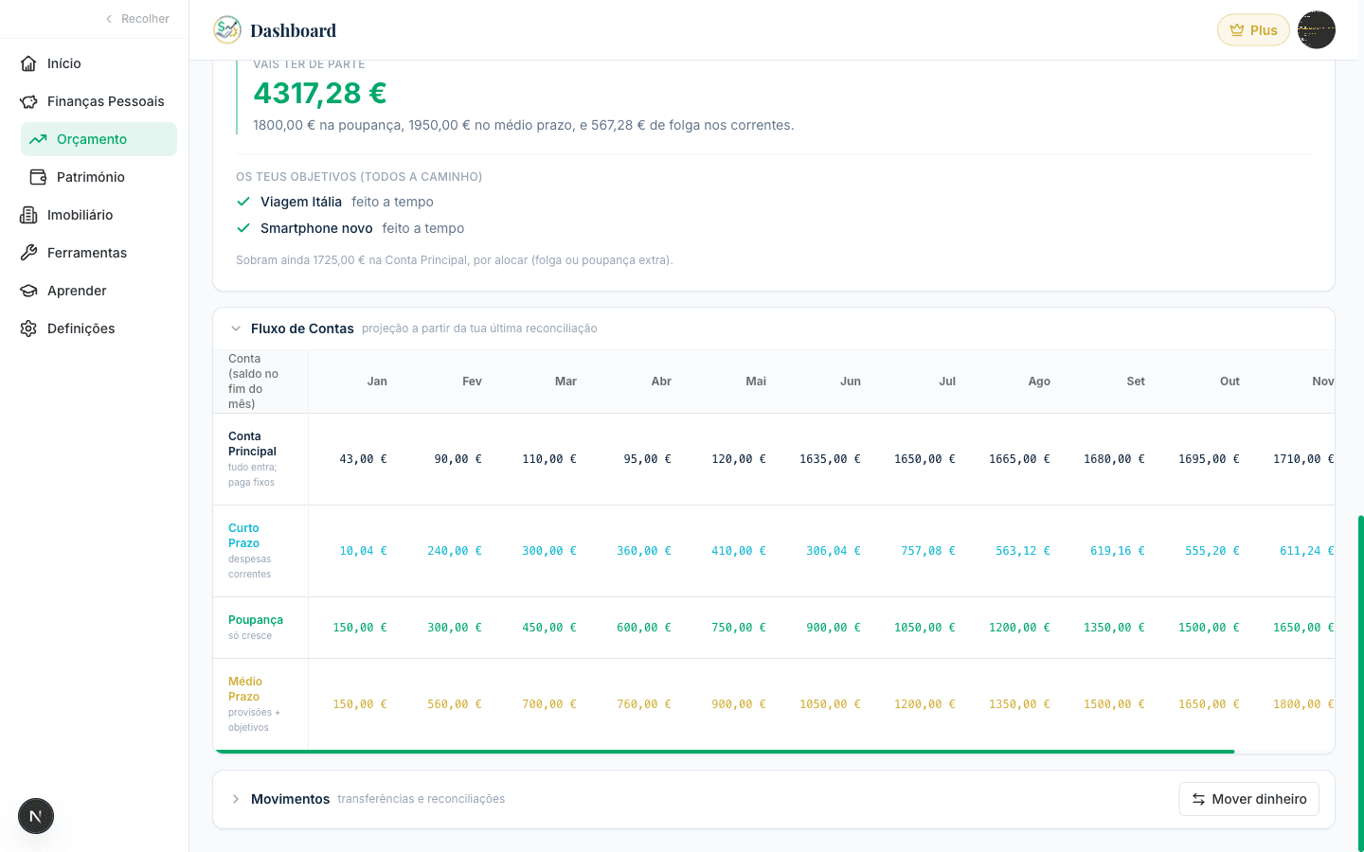Click the Orçamento trend arrow icon

(38, 139)
